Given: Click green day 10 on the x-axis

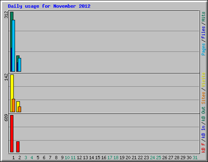Looking at the screenshot, I should [x=67, y=158].
